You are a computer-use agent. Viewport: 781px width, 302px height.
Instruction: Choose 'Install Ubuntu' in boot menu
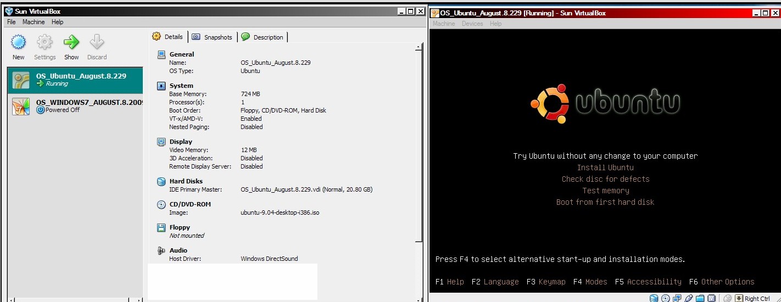[x=605, y=167]
